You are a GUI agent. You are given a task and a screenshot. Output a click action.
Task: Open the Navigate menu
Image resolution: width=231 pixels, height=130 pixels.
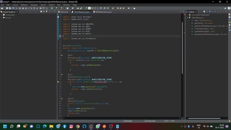pyautogui.click(x=34, y=5)
